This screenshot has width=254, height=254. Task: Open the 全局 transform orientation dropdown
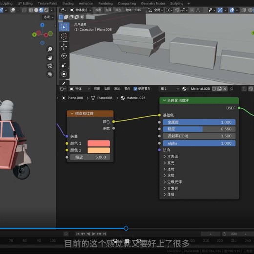pyautogui.click(x=155, y=10)
